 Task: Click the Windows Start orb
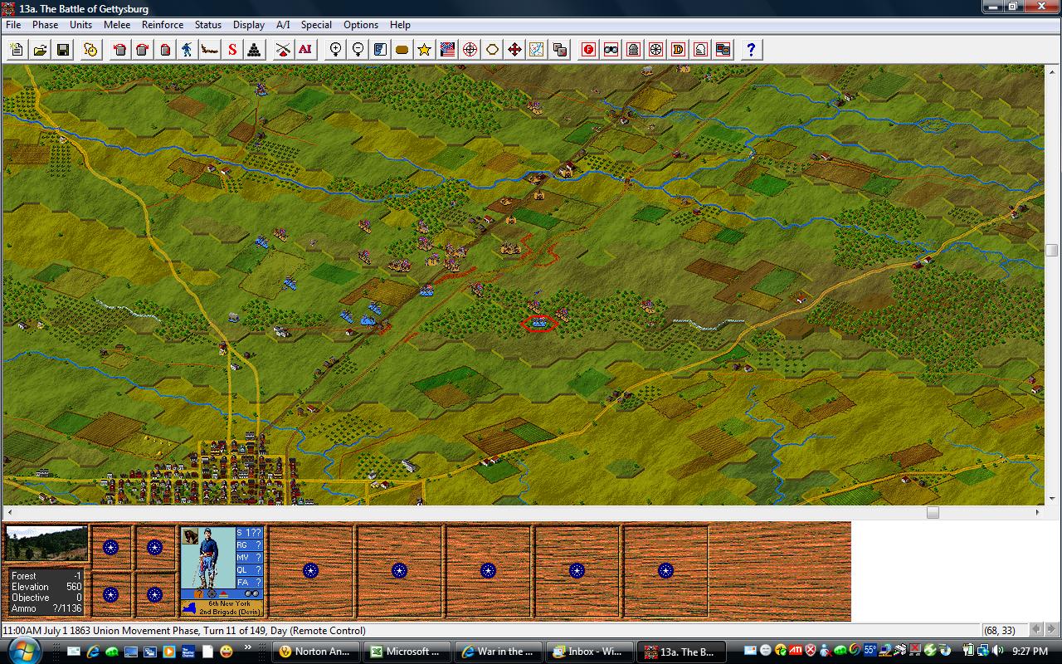tap(24, 651)
